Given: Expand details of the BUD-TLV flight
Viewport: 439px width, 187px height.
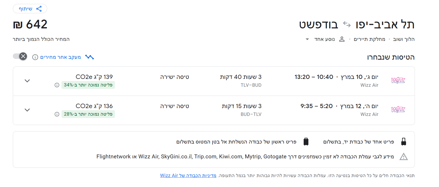Looking at the screenshot, I should point(27,110).
